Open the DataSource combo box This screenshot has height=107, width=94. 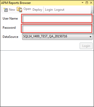point(57,37)
